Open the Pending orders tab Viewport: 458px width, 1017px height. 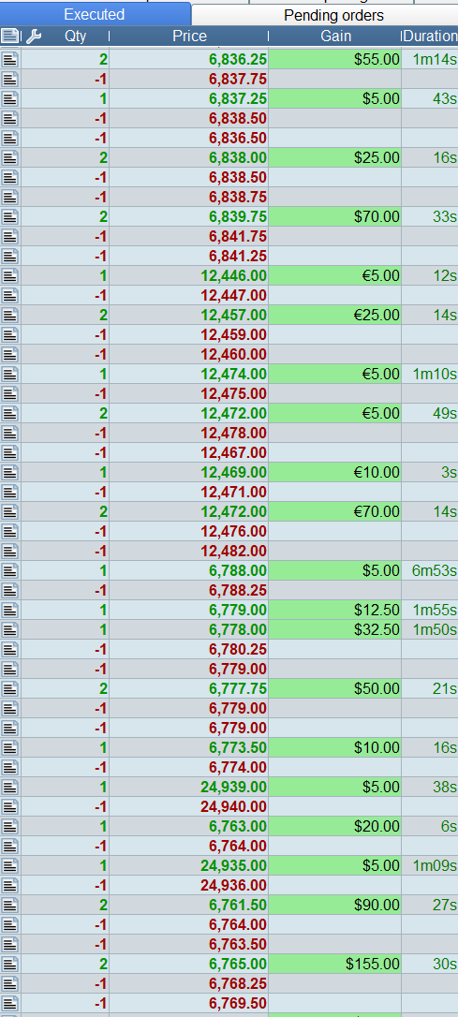click(333, 15)
